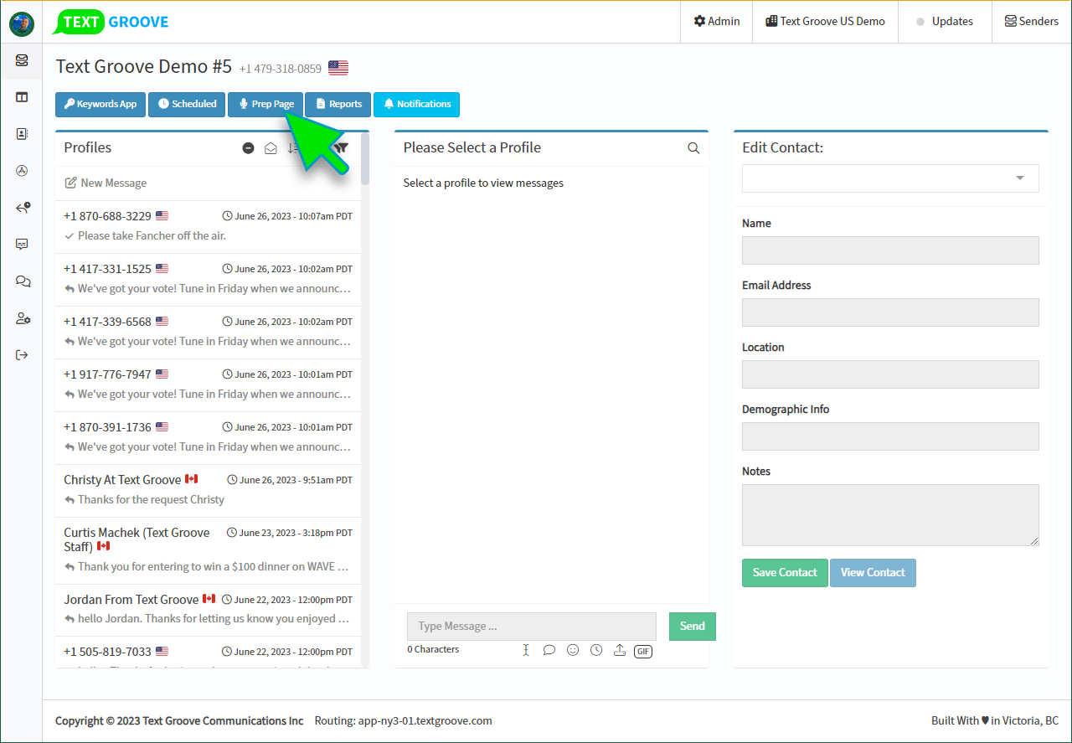Screen dimensions: 1072x743
Task: Select the Curtis Machek (Text Groove Staff) profile
Action: 208,550
